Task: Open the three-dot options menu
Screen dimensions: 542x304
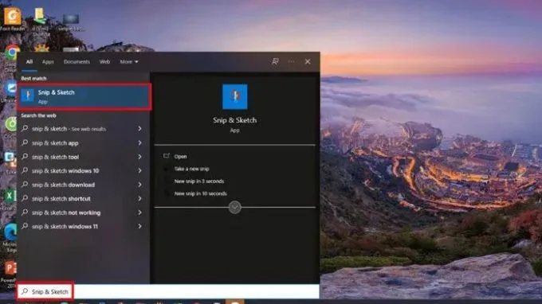Action: tap(291, 62)
